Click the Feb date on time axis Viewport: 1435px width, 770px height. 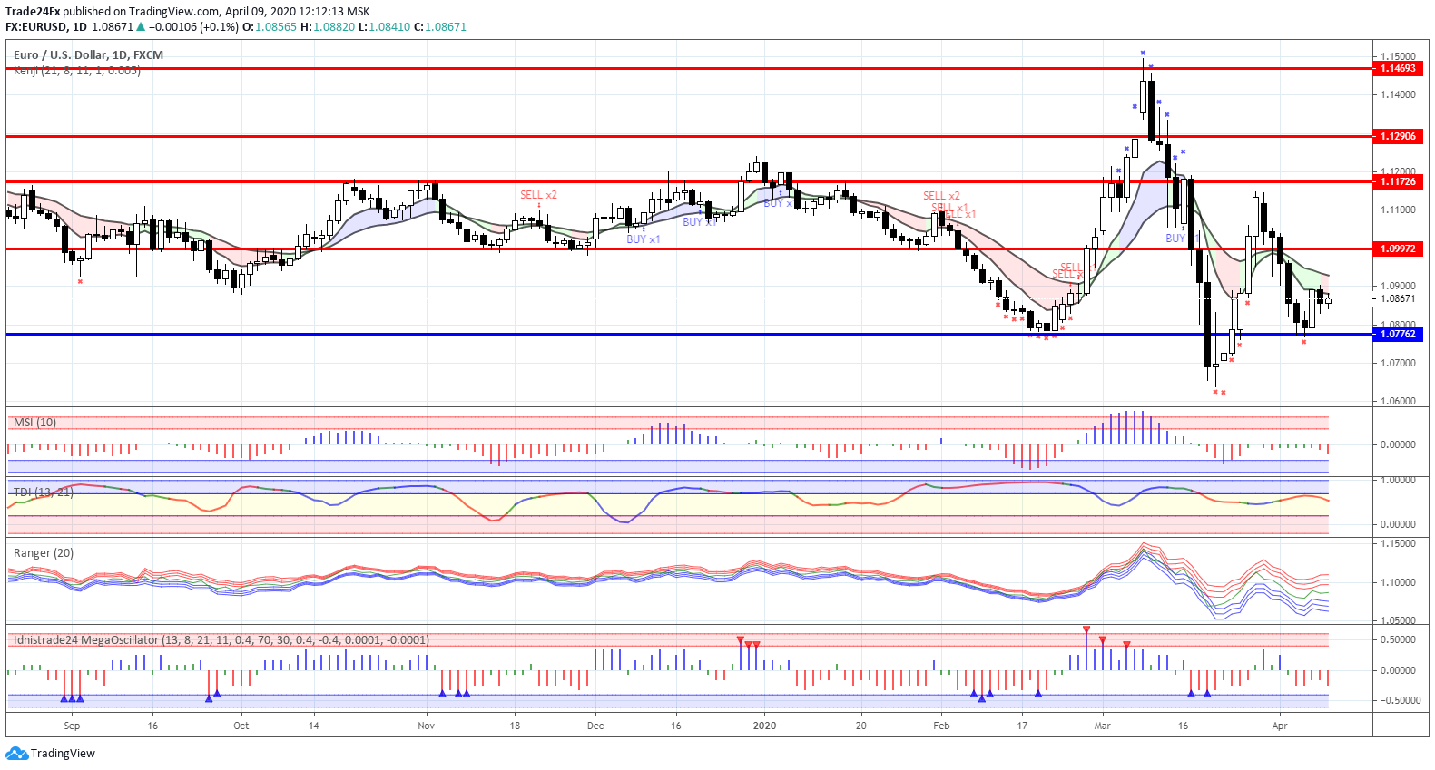tap(942, 726)
